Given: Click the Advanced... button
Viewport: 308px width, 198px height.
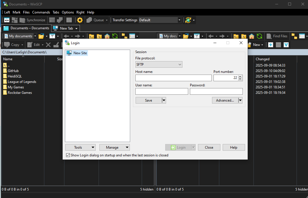Looking at the screenshot, I should (x=225, y=100).
